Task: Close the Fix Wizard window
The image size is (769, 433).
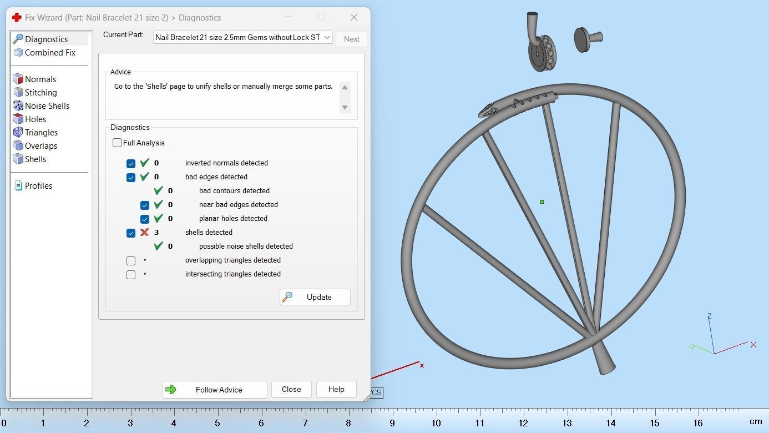Action: (354, 17)
